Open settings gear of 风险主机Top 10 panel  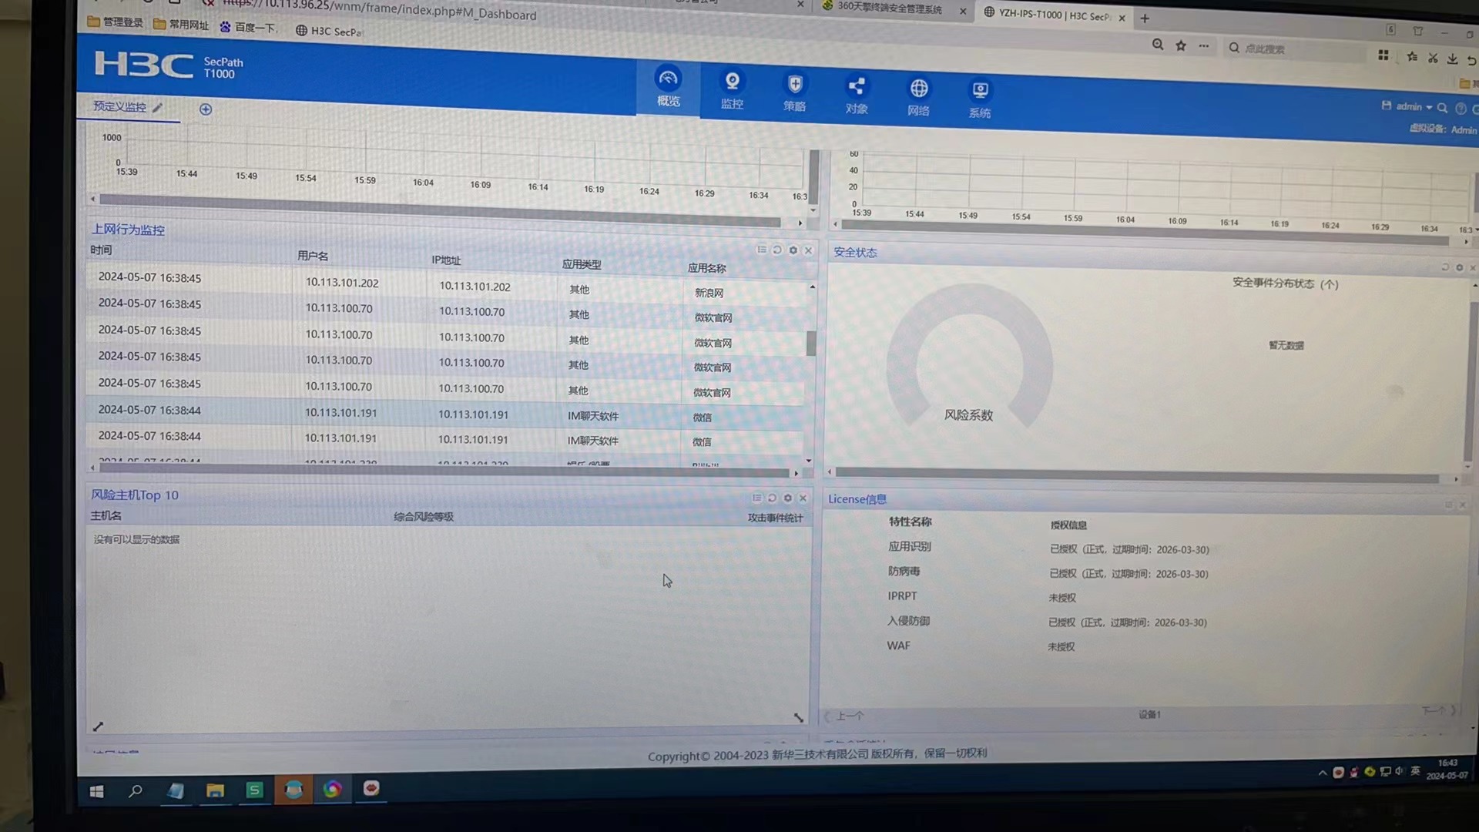[x=787, y=498]
